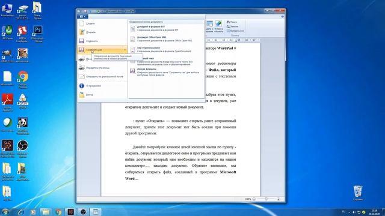Click Вставка объекта ribbon button
The image size is (385, 216).
pyautogui.click(x=218, y=26)
